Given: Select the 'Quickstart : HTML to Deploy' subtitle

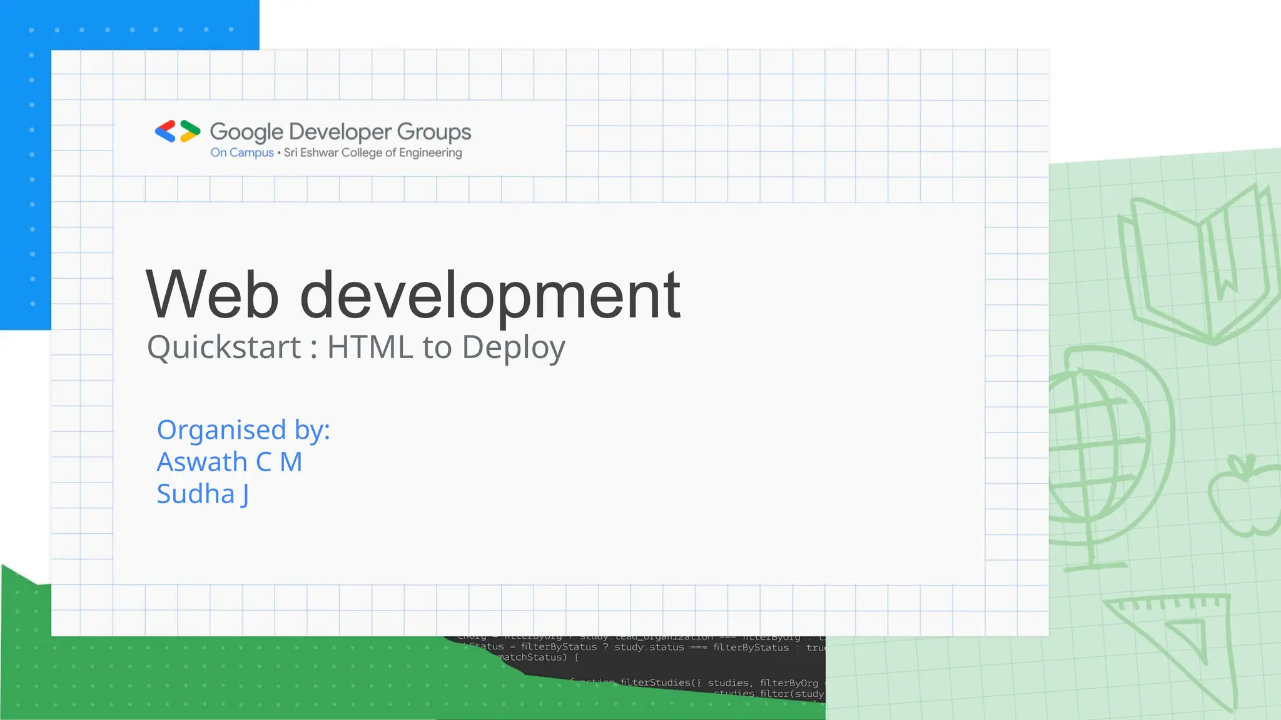Looking at the screenshot, I should [356, 347].
